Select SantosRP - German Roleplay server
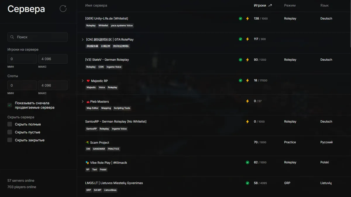Screen dimensions: 351x197 tap(116, 121)
